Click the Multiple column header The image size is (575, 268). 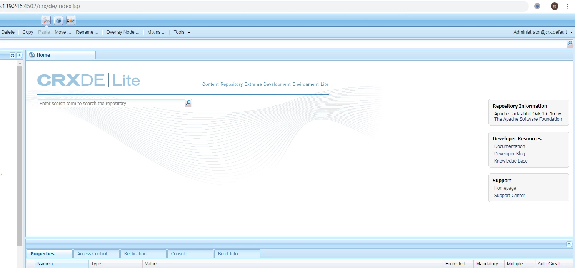coord(520,264)
